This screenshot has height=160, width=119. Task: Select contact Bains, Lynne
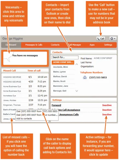pyautogui.click(x=59, y=72)
